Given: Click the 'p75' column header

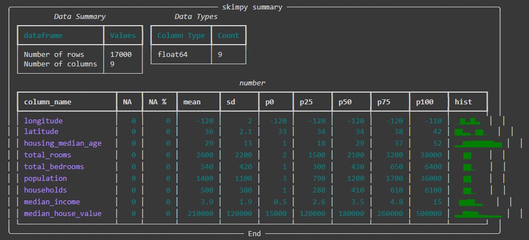Looking at the screenshot, I should [384, 102].
